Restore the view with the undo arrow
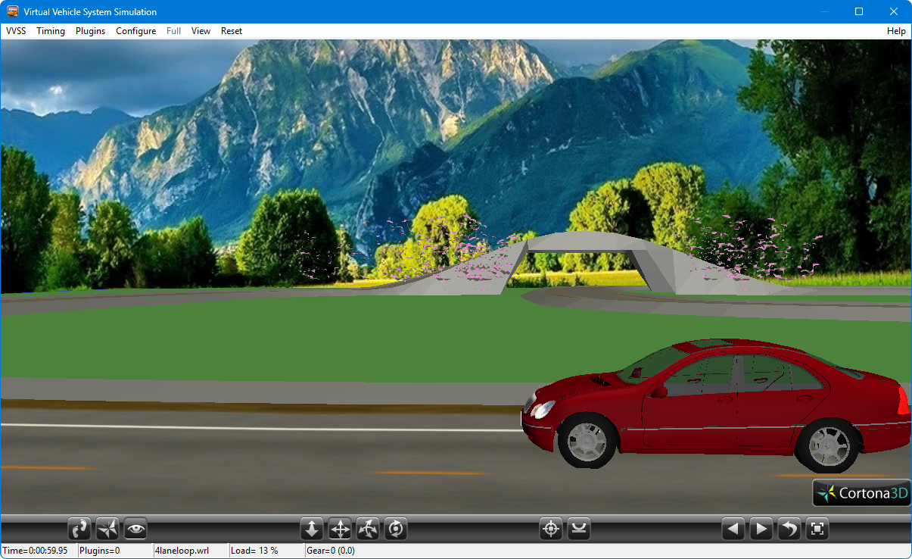Viewport: 912px width, 559px height. click(789, 529)
